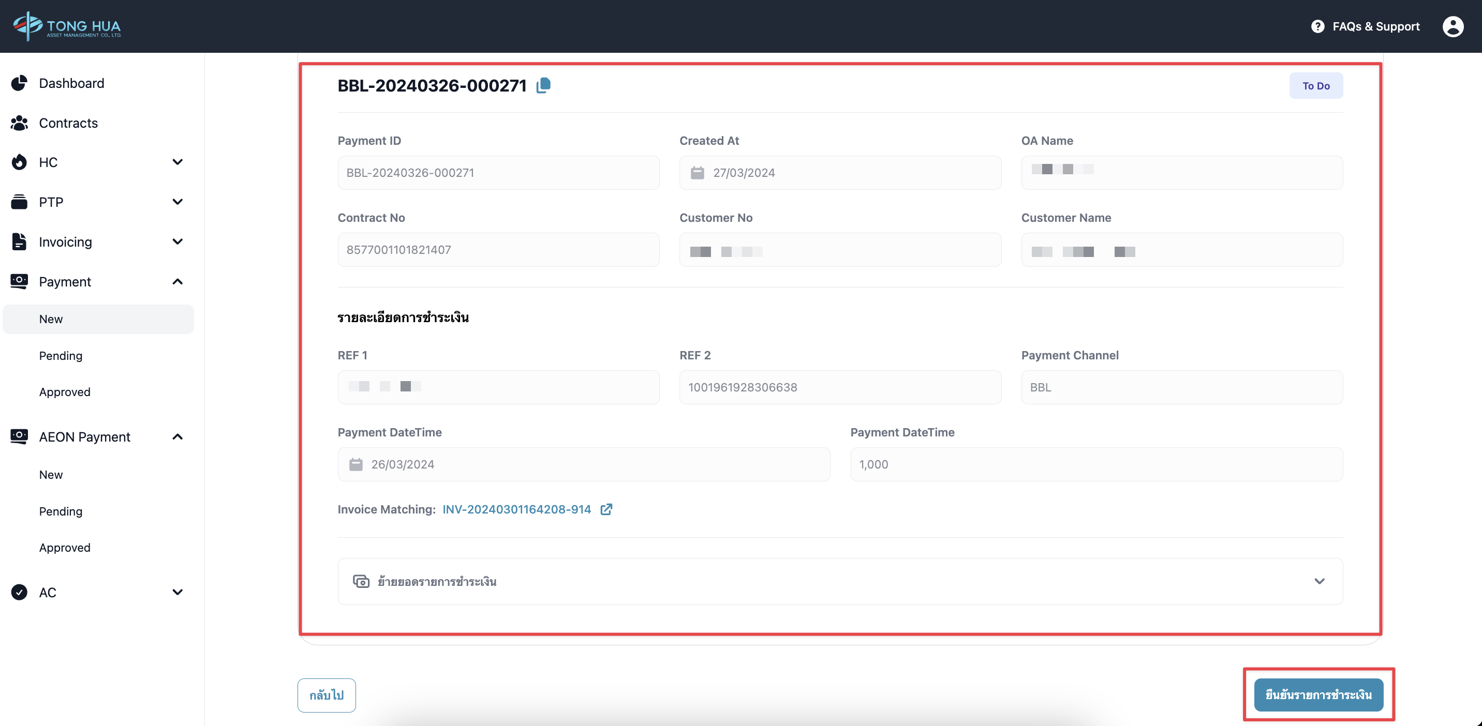The image size is (1482, 726).
Task: Collapse the AEON Payment section
Action: point(177,437)
